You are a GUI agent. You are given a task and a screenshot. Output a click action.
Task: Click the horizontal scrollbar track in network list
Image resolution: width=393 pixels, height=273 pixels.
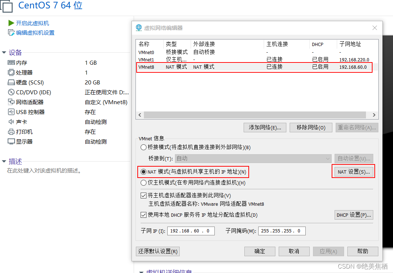(255, 115)
